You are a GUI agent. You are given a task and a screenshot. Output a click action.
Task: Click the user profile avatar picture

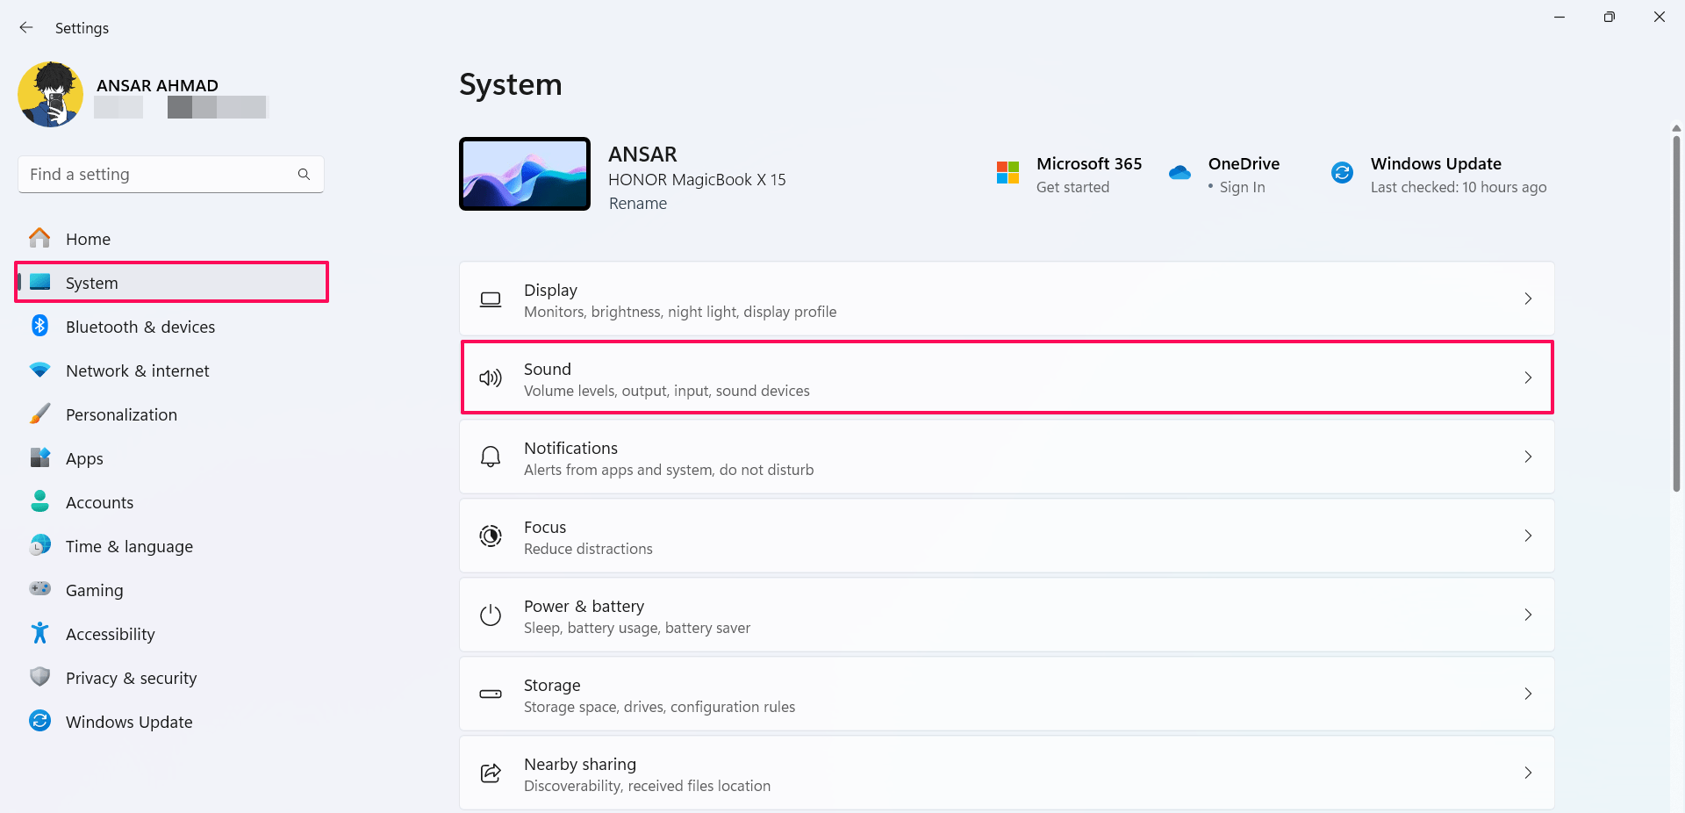pos(50,94)
